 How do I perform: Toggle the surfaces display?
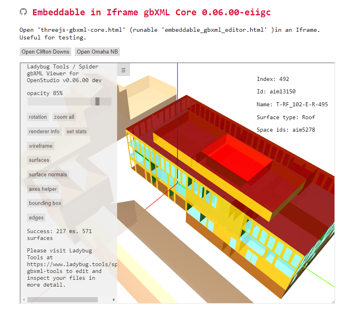(x=39, y=160)
